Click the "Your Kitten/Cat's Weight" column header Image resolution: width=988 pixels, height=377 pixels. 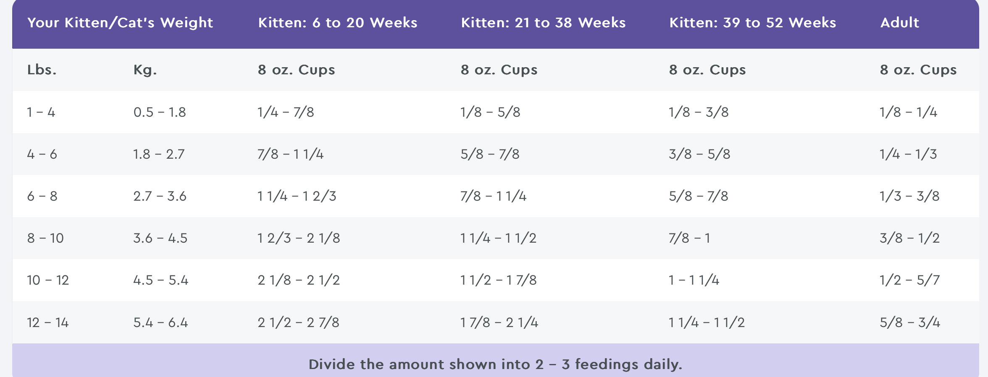coord(120,23)
